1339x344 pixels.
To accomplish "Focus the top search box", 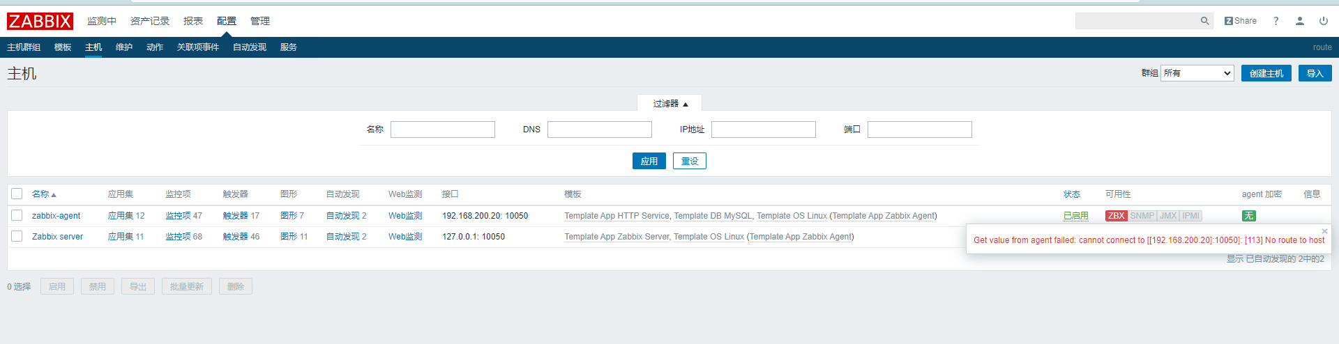I will pos(1137,21).
